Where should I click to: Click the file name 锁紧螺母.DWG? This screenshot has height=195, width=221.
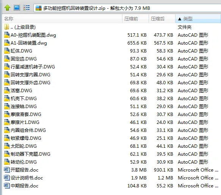coord(26,138)
